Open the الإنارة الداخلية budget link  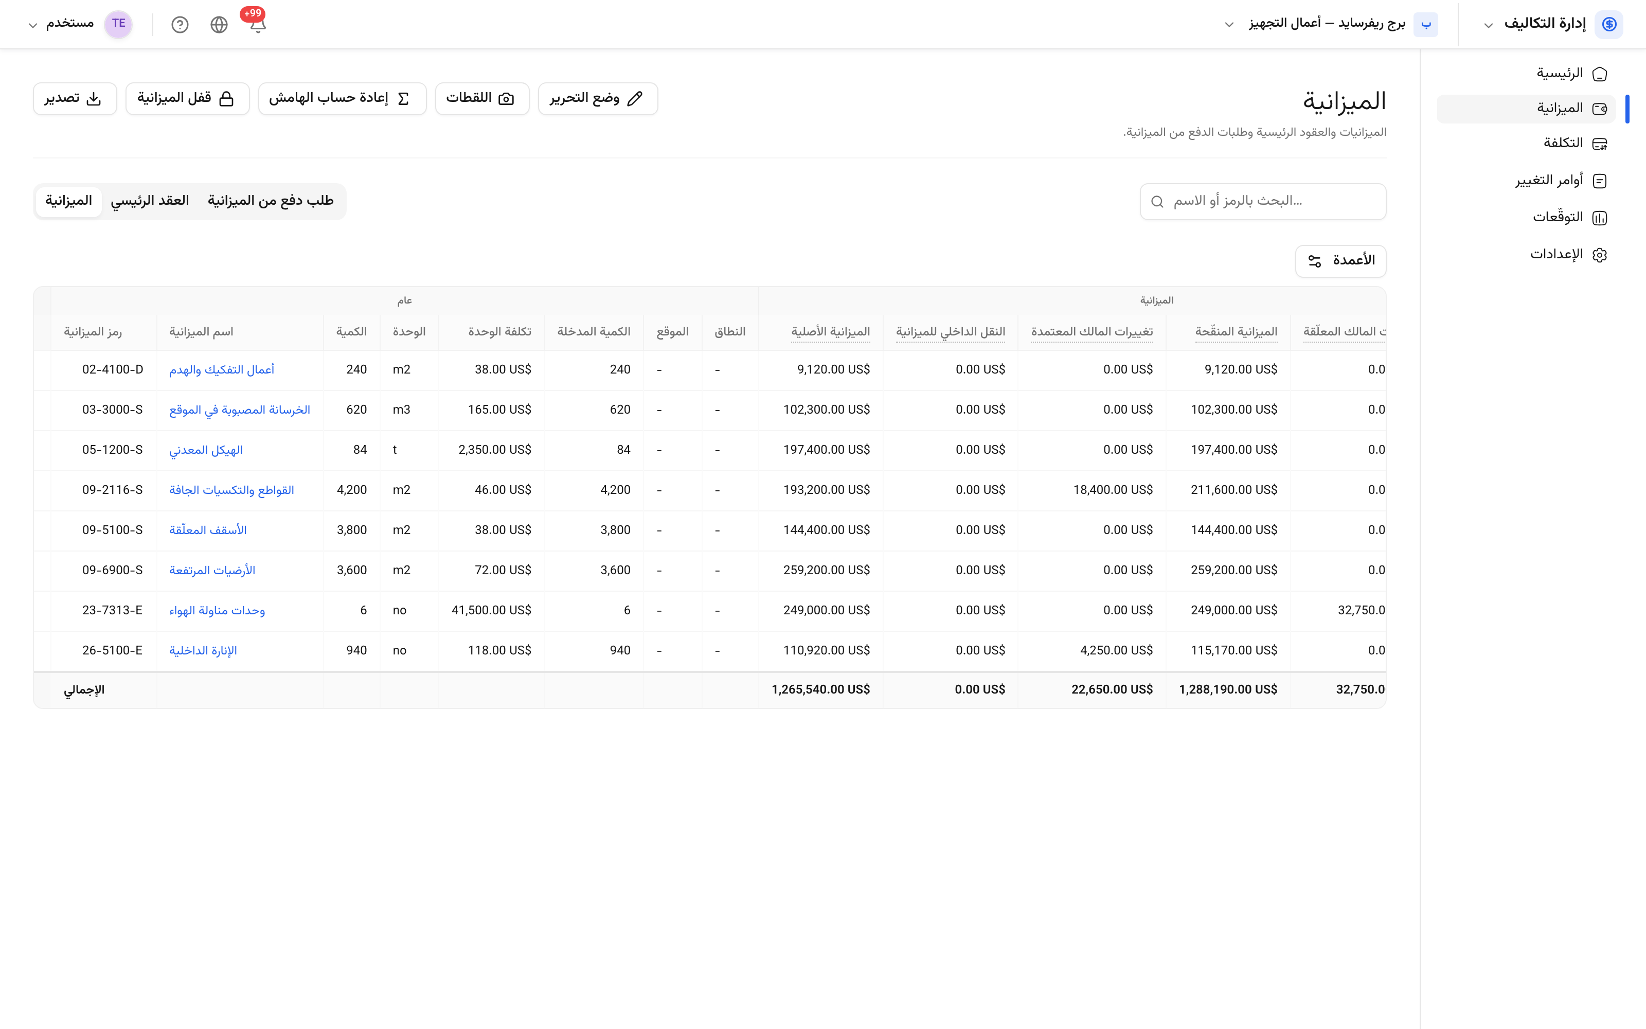pyautogui.click(x=203, y=651)
